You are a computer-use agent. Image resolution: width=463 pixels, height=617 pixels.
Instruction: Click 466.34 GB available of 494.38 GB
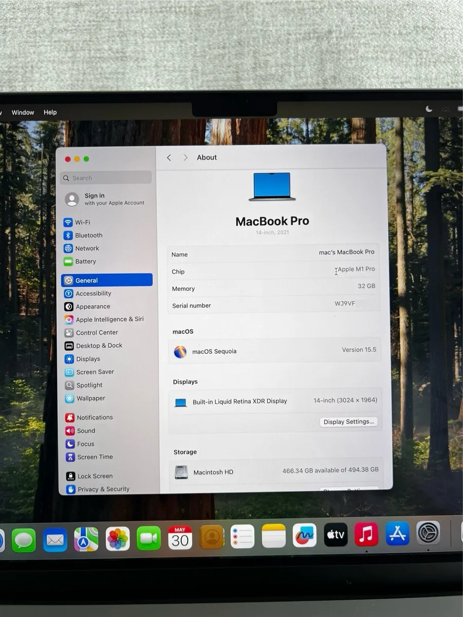pyautogui.click(x=330, y=470)
